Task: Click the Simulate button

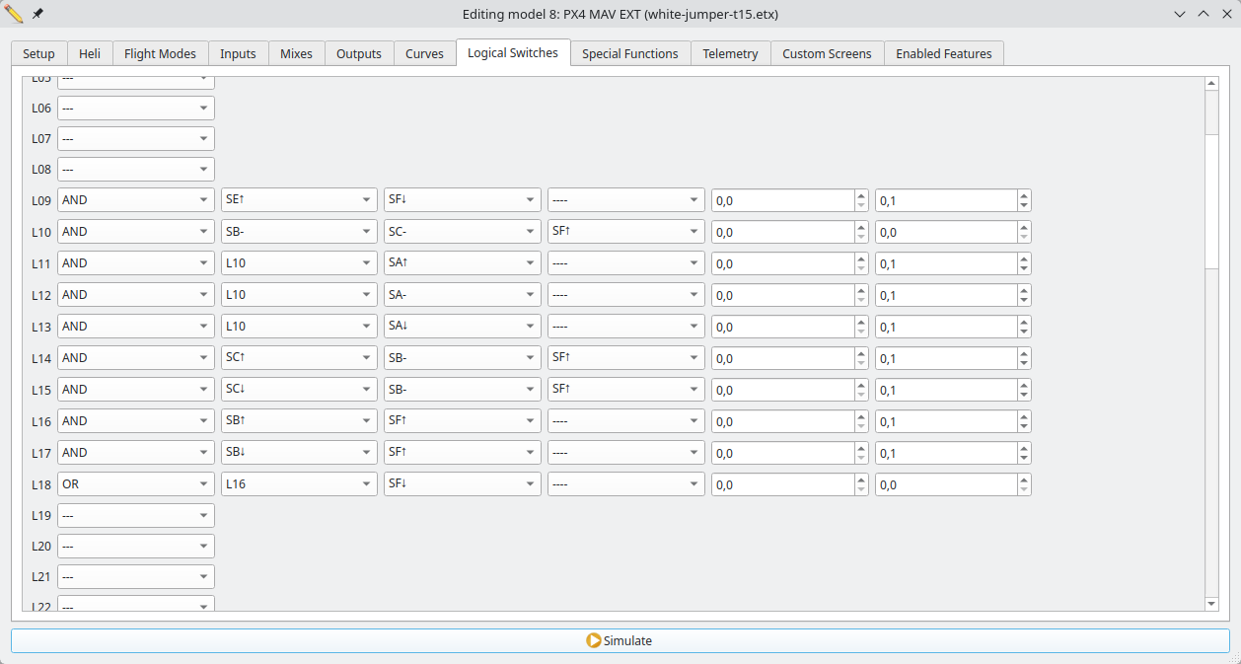Action: (x=620, y=640)
